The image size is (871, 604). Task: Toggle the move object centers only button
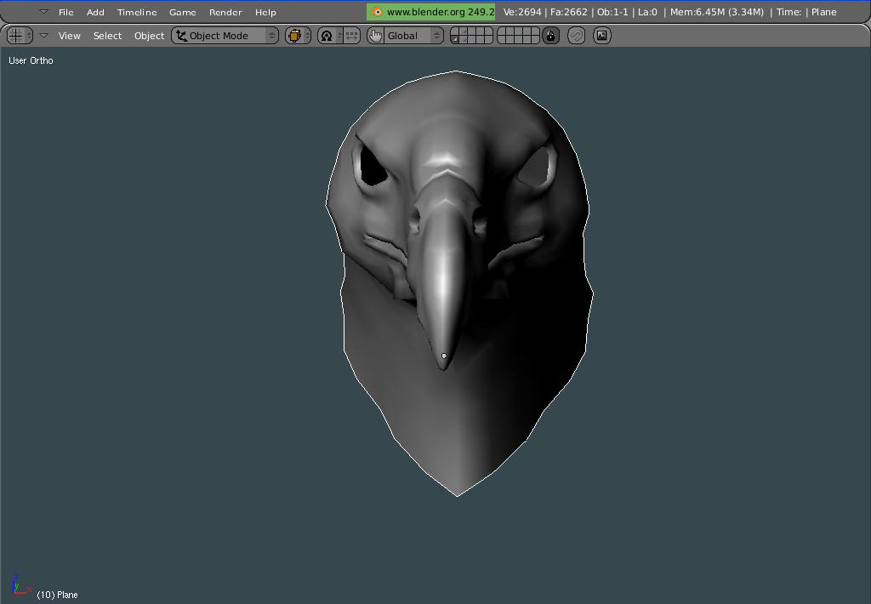pyautogui.click(x=351, y=36)
